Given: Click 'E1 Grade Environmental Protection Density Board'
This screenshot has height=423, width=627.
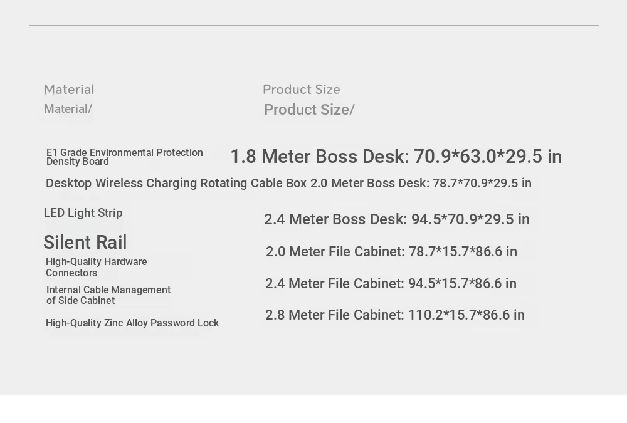Looking at the screenshot, I should click(124, 157).
